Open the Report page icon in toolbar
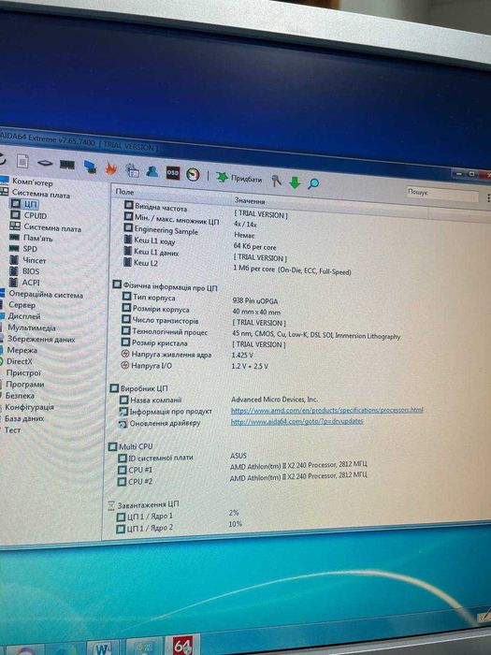The image size is (491, 655). tap(23, 161)
